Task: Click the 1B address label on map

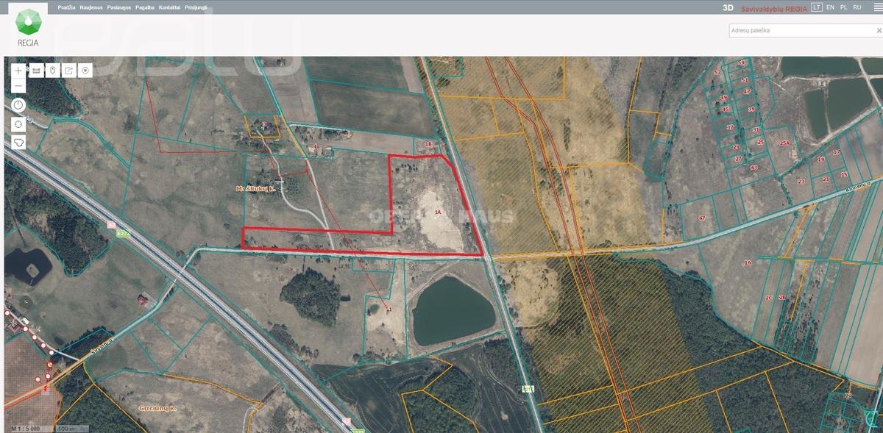Action: pos(429,145)
